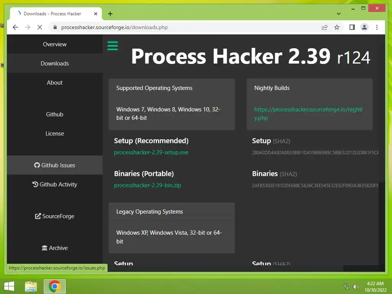Image resolution: width=392 pixels, height=294 pixels.
Task: Follow the nightly.php builds link
Action: click(308, 113)
